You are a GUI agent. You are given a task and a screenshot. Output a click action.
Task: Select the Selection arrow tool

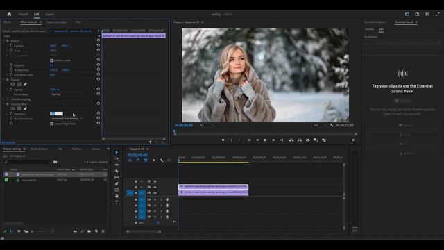(117, 153)
